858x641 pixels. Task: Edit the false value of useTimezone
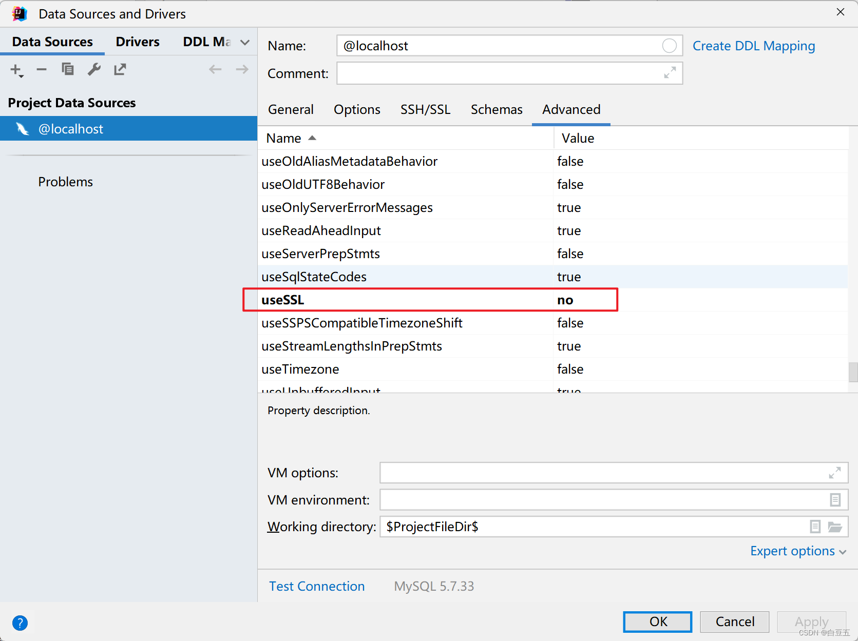pos(570,369)
